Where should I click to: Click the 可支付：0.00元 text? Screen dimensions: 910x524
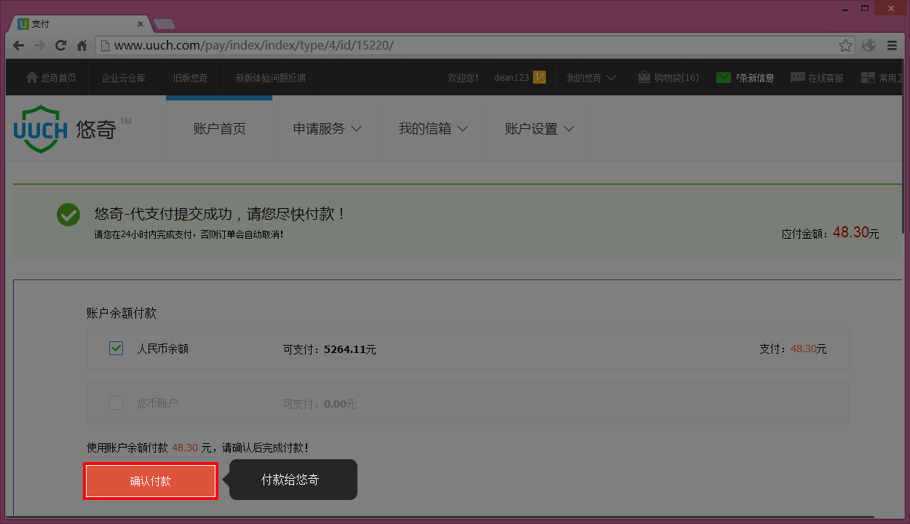tap(320, 404)
